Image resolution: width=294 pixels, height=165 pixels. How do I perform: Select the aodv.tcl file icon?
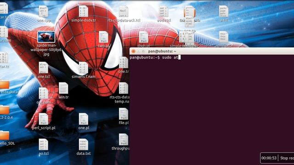click(x=164, y=11)
